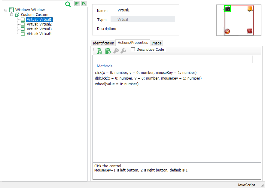The image size is (265, 188).
Task: Select Virtual: Virtual3 in the tree
Action: point(39,29)
